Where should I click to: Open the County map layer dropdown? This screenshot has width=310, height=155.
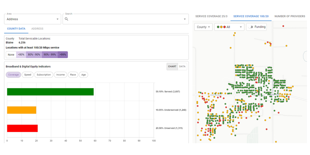[x=203, y=27]
